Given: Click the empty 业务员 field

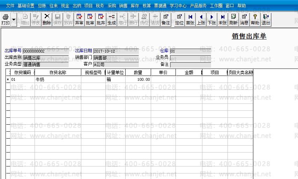Looking at the screenshot, I should point(191,58).
